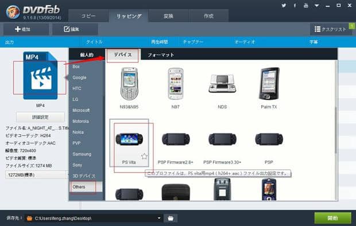Click the 字幕 column header
This screenshot has height=226, width=356.
314,42
